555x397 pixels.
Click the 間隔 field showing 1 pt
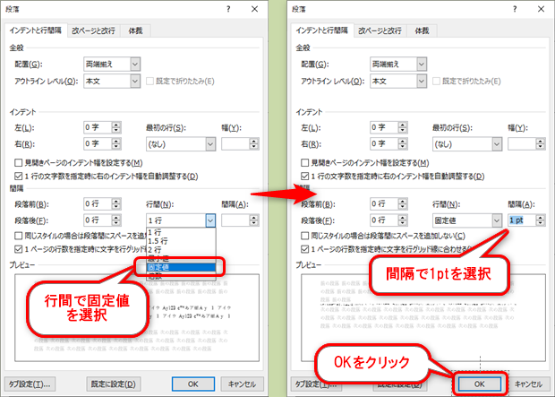(x=517, y=220)
